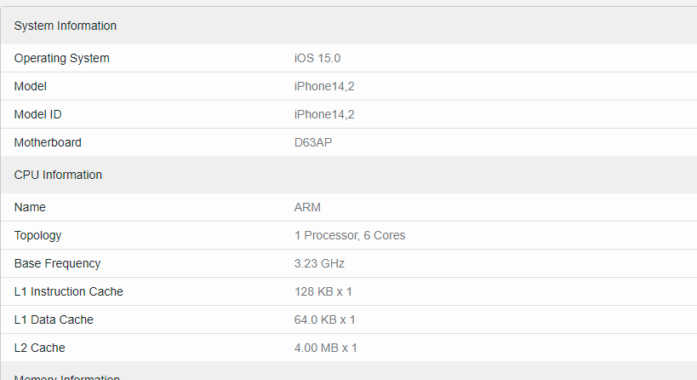Select the Model ID label
This screenshot has width=697, height=380.
click(37, 114)
